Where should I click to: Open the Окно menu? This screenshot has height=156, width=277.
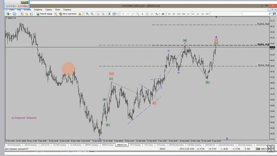point(58,10)
